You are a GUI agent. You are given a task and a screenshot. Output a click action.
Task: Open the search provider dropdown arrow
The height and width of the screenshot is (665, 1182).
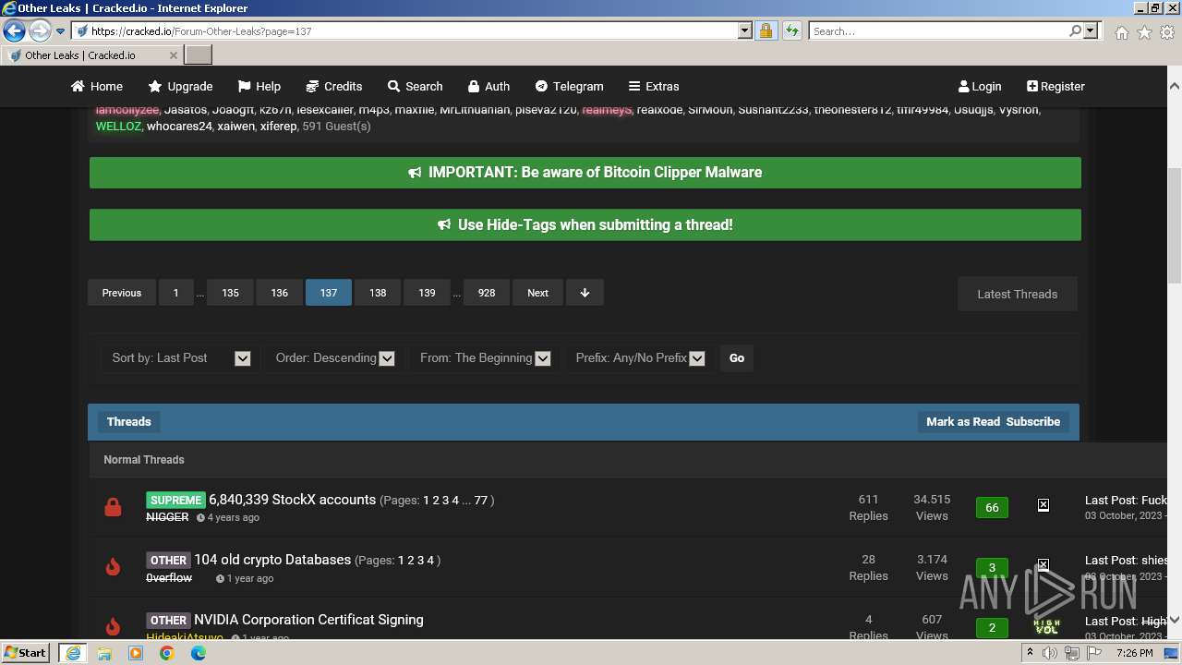(1091, 30)
